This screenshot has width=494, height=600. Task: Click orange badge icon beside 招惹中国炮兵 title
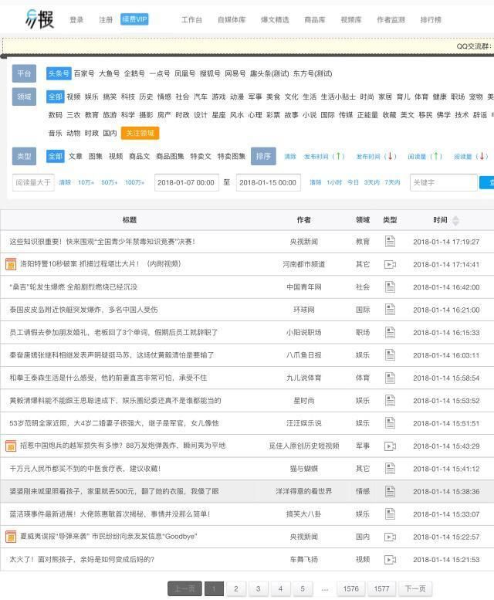(11, 446)
